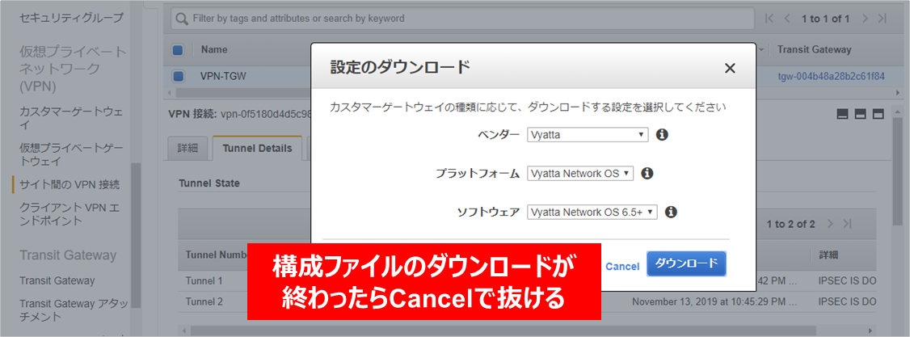Viewport: 910px width, 337px height.
Task: Open the ソフトウェア version 6.5+ dropdown
Action: [592, 213]
